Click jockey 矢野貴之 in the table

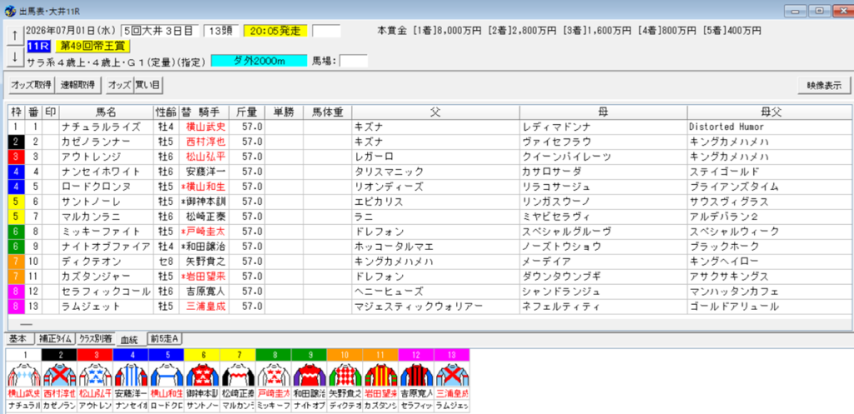[205, 261]
